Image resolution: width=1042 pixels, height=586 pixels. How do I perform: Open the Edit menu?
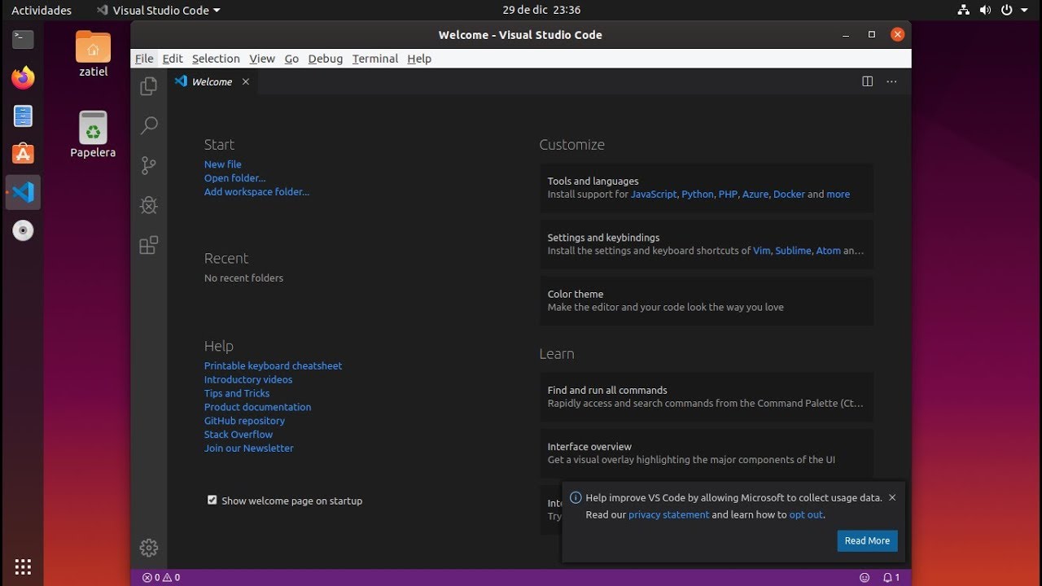(173, 59)
